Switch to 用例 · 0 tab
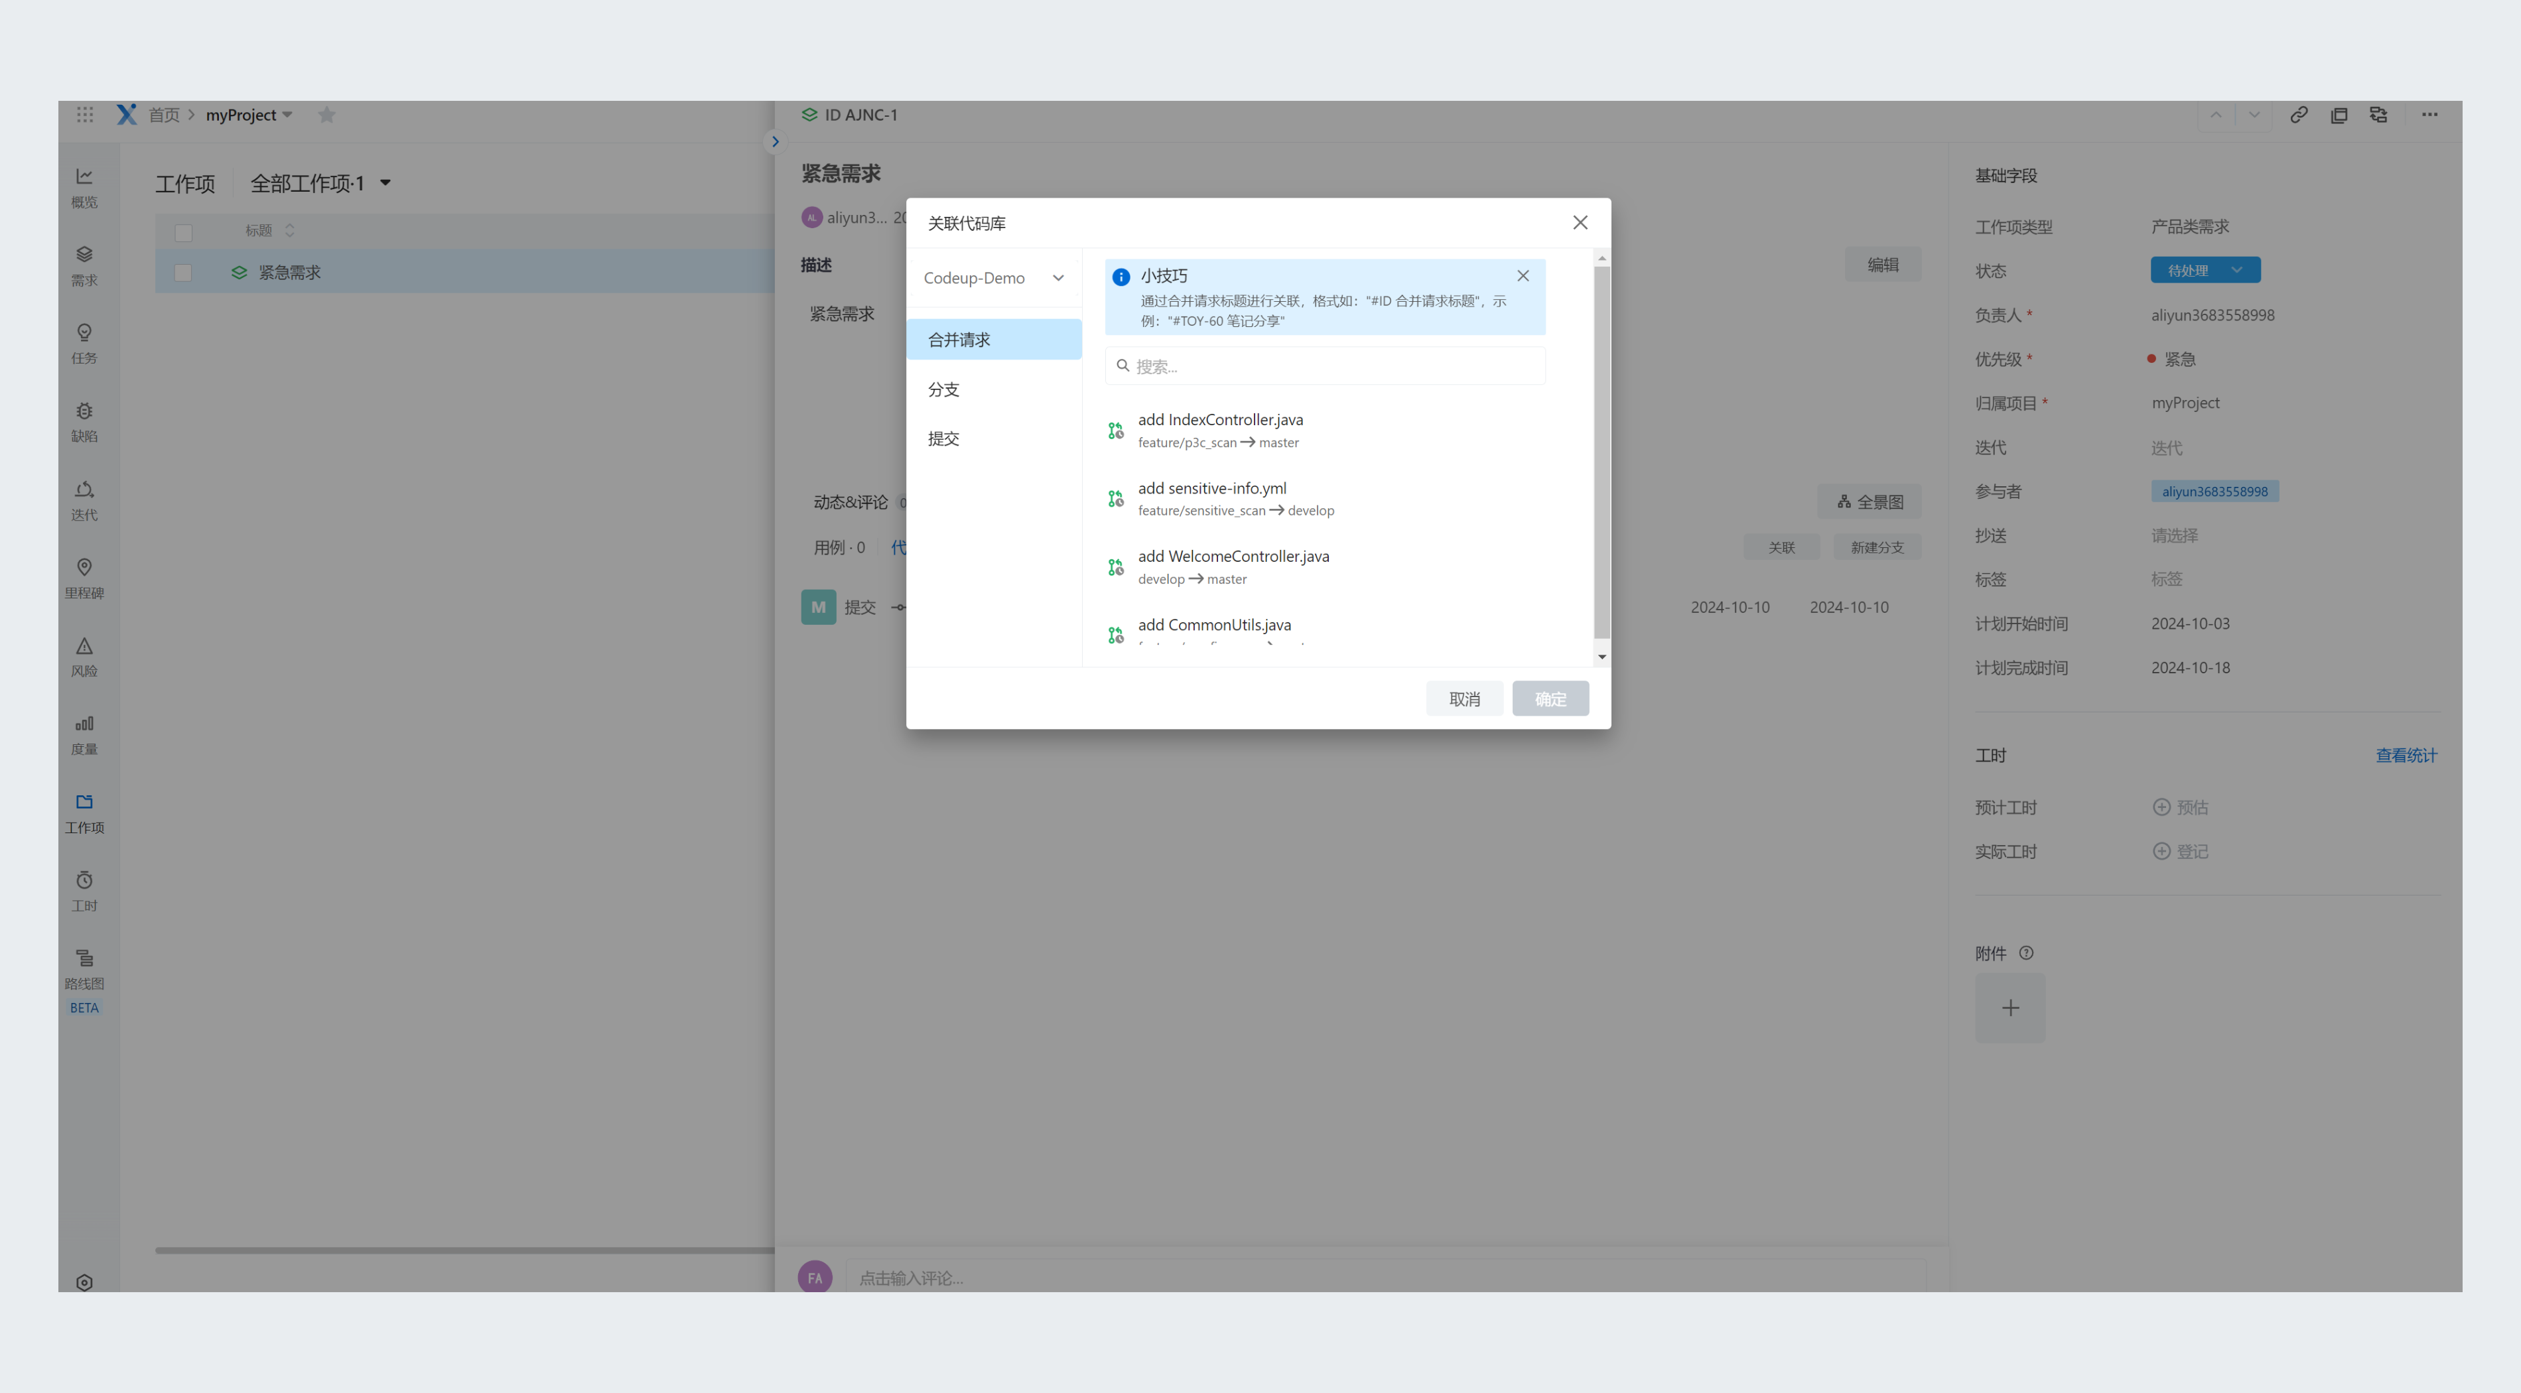The height and width of the screenshot is (1393, 2521). (839, 548)
